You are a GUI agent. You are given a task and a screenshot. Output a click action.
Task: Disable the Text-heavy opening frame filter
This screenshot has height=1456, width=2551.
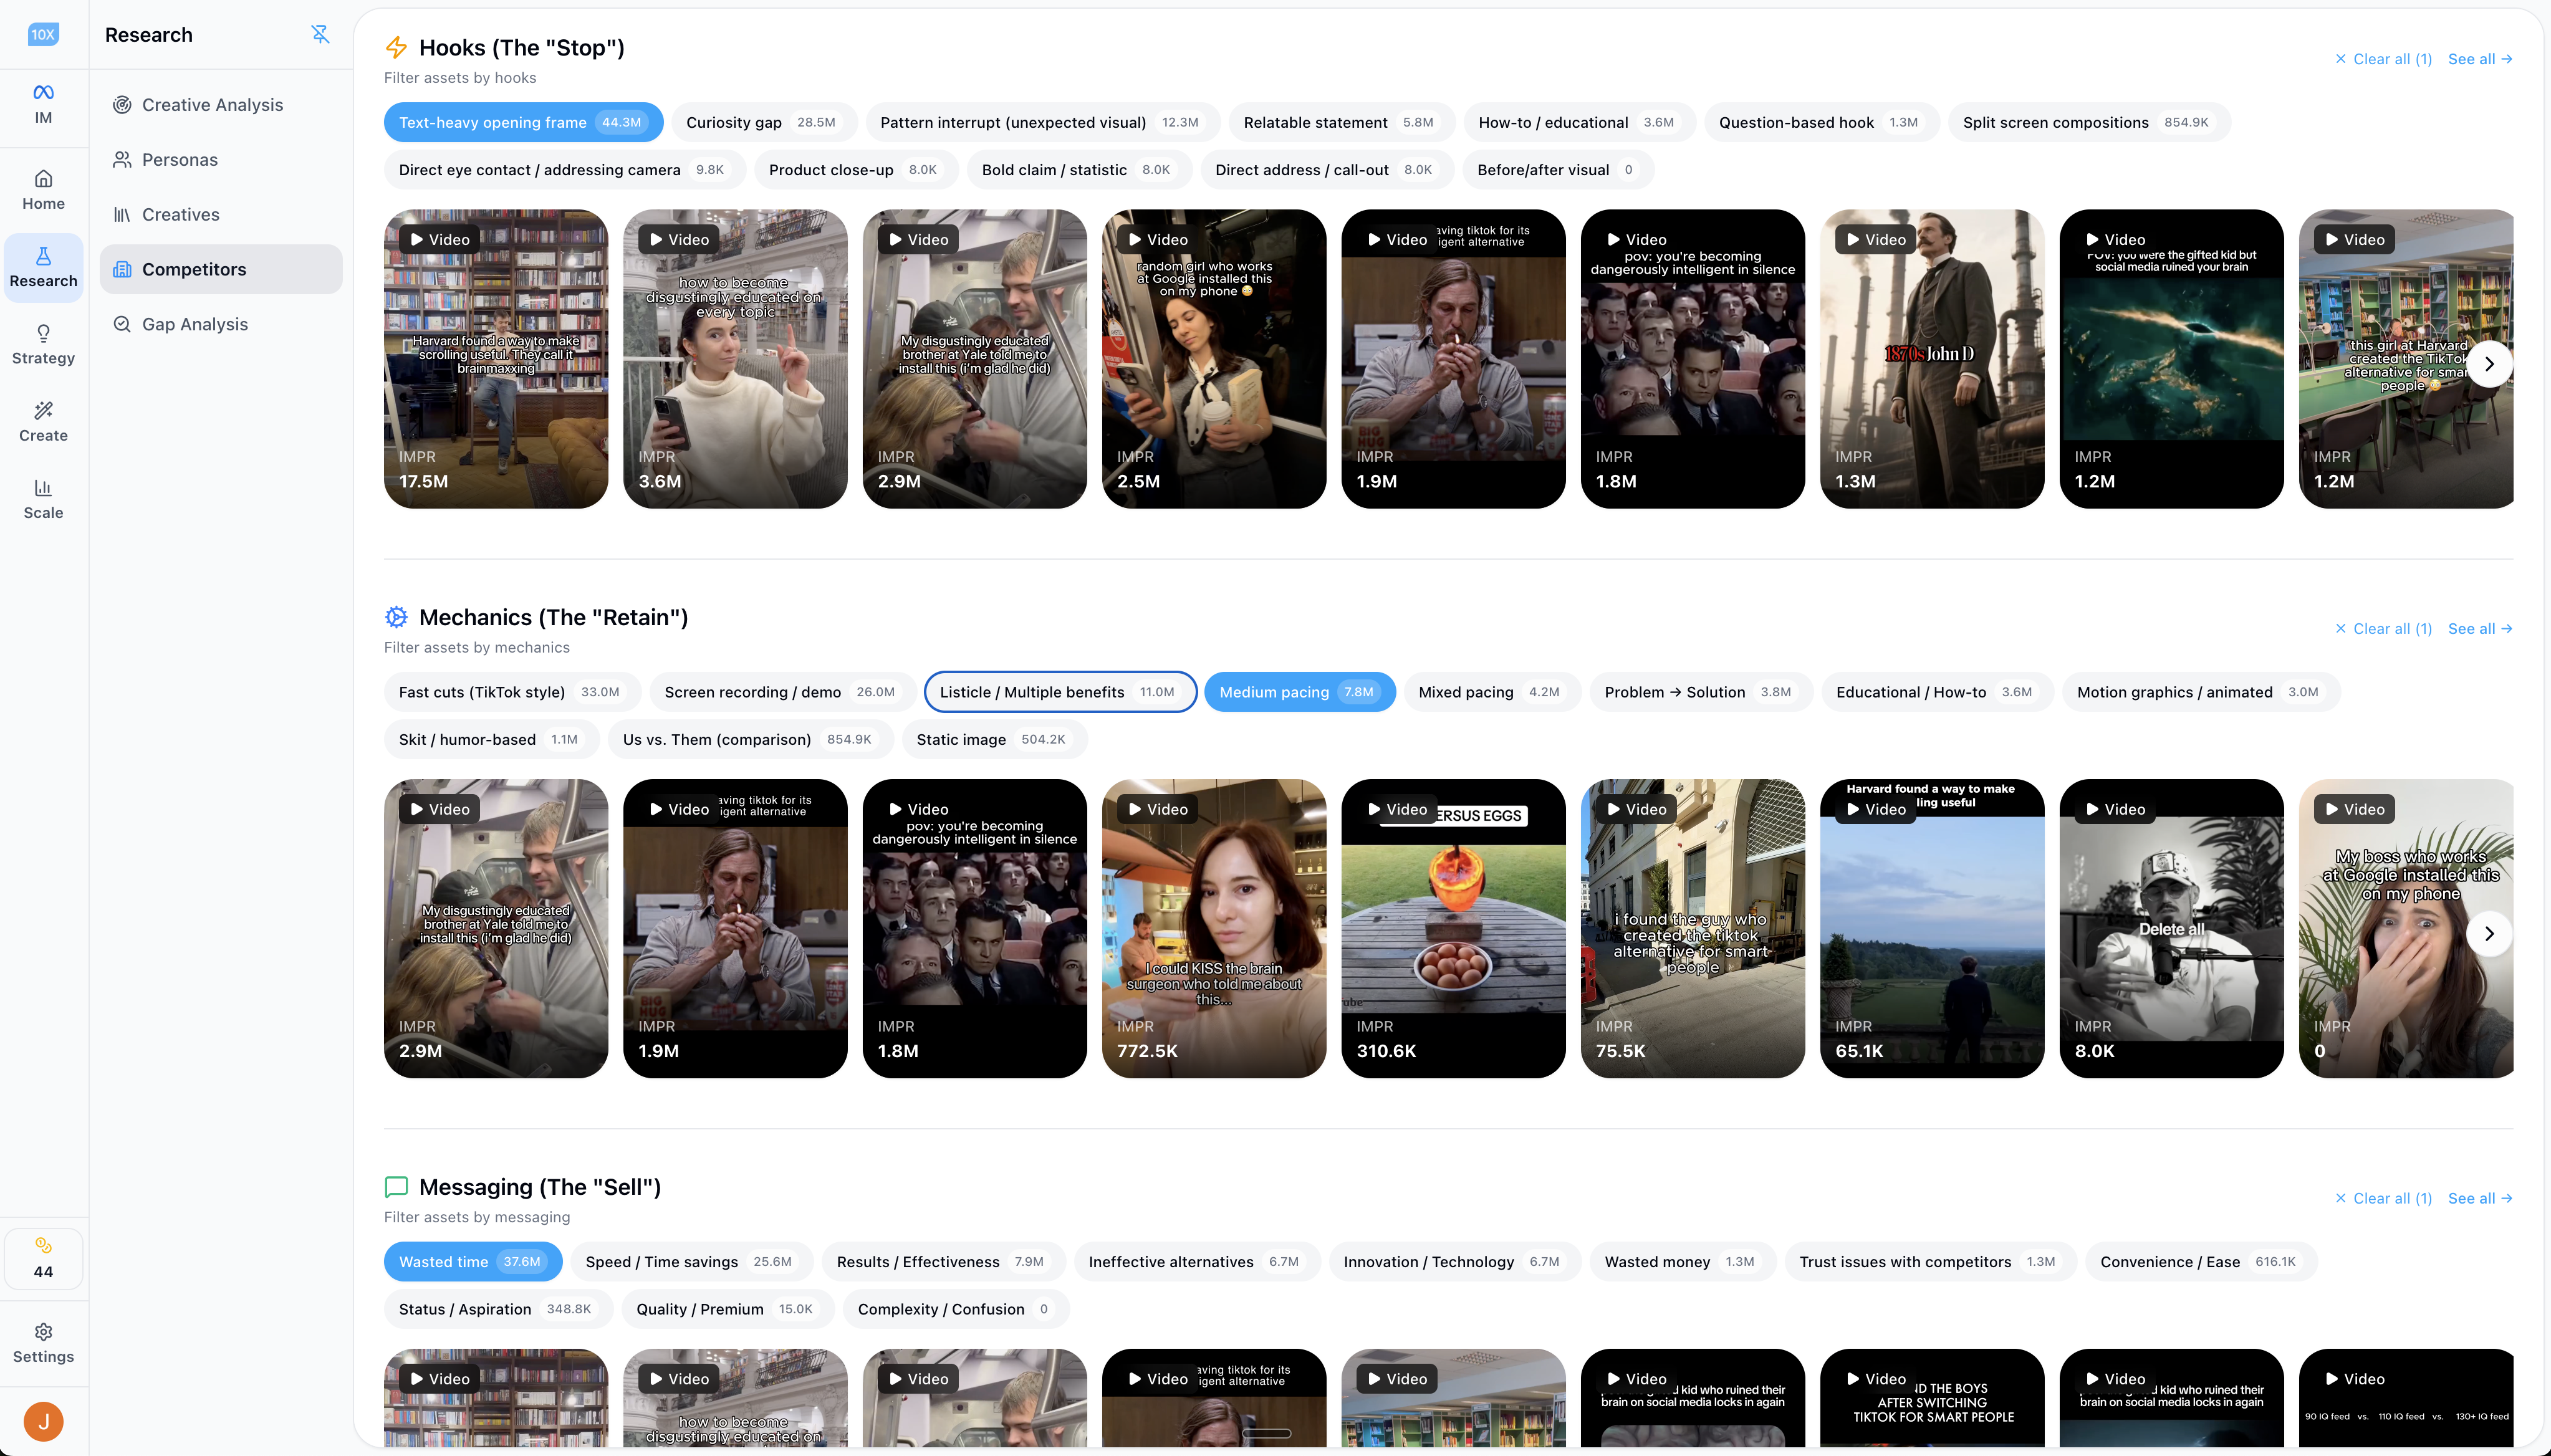[523, 122]
